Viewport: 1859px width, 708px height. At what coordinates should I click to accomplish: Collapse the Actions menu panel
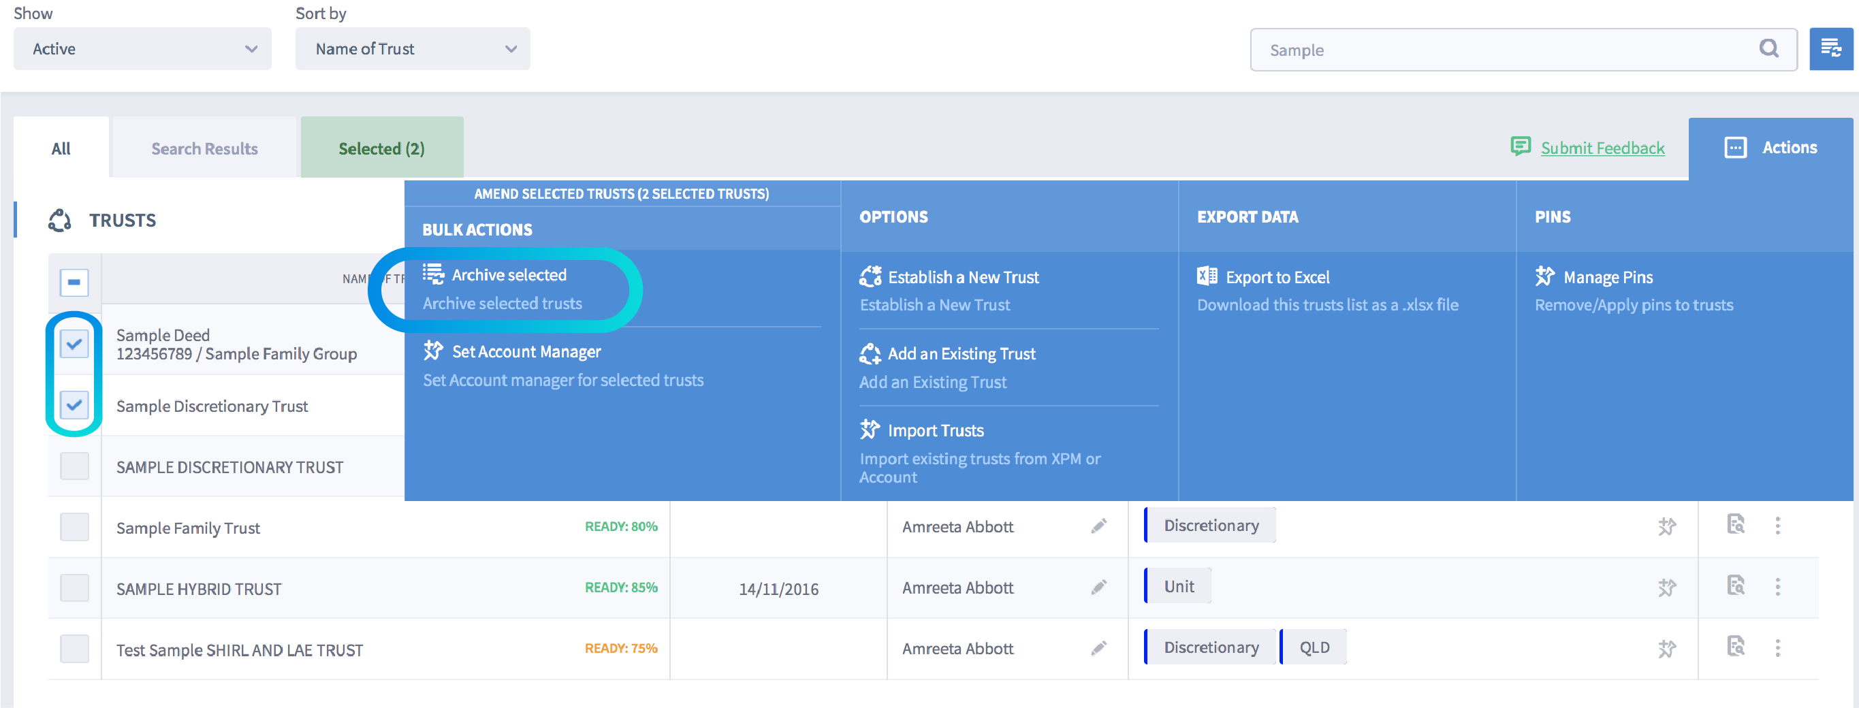coord(1770,148)
